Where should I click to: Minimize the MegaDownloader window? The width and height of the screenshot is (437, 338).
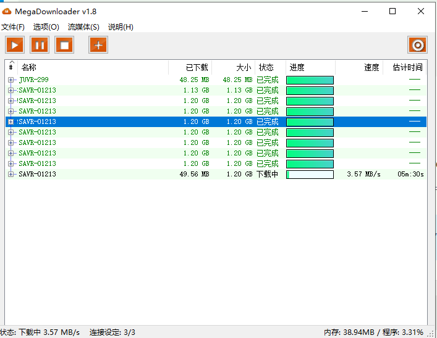tap(365, 11)
